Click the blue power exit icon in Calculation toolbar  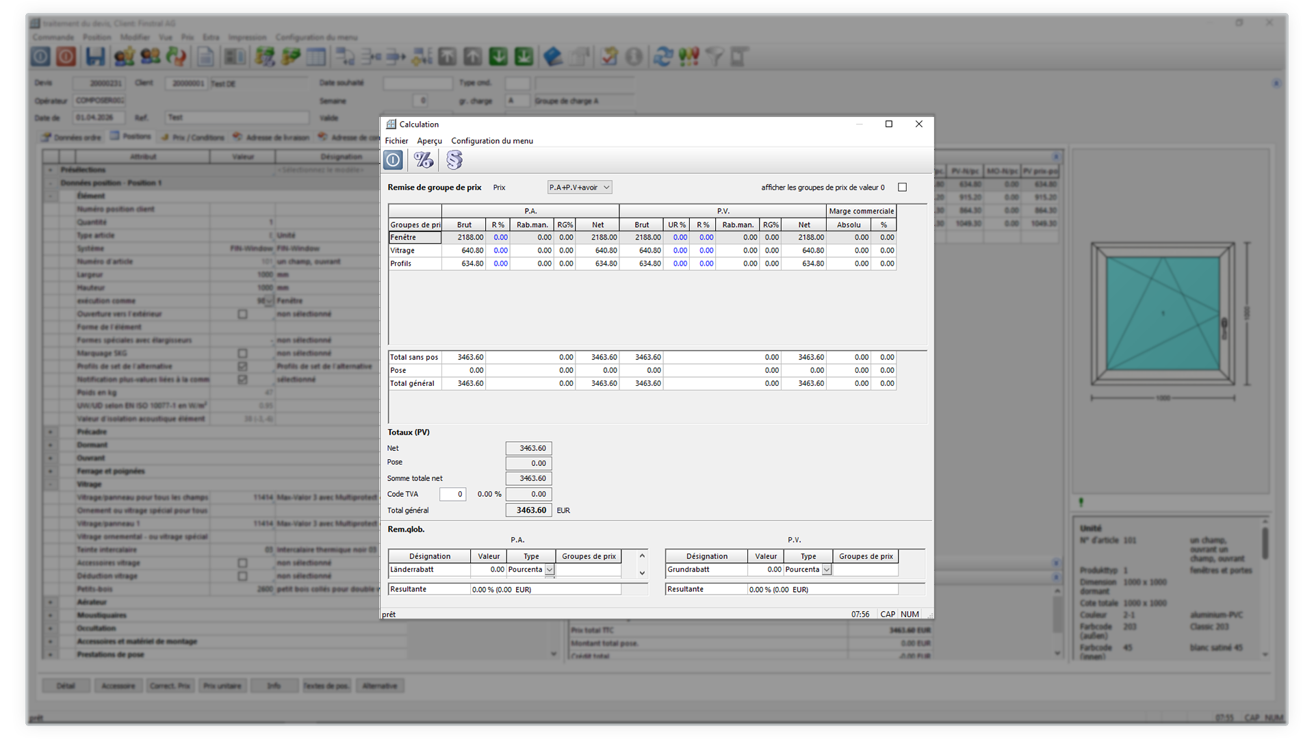(393, 160)
